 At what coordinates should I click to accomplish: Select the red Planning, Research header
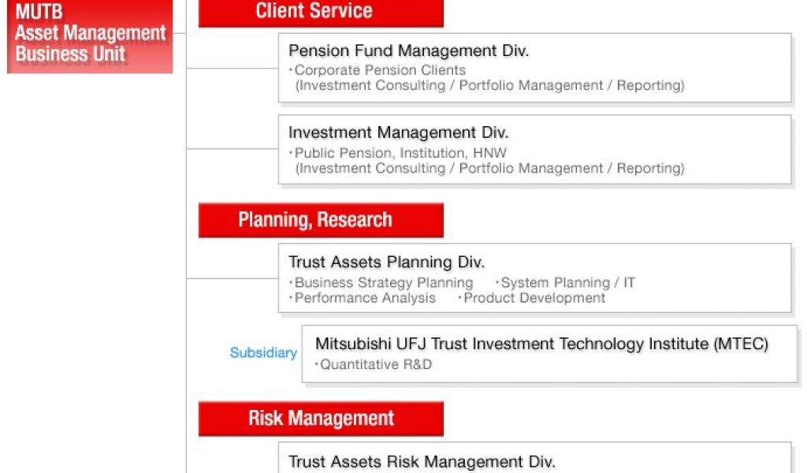point(321,220)
